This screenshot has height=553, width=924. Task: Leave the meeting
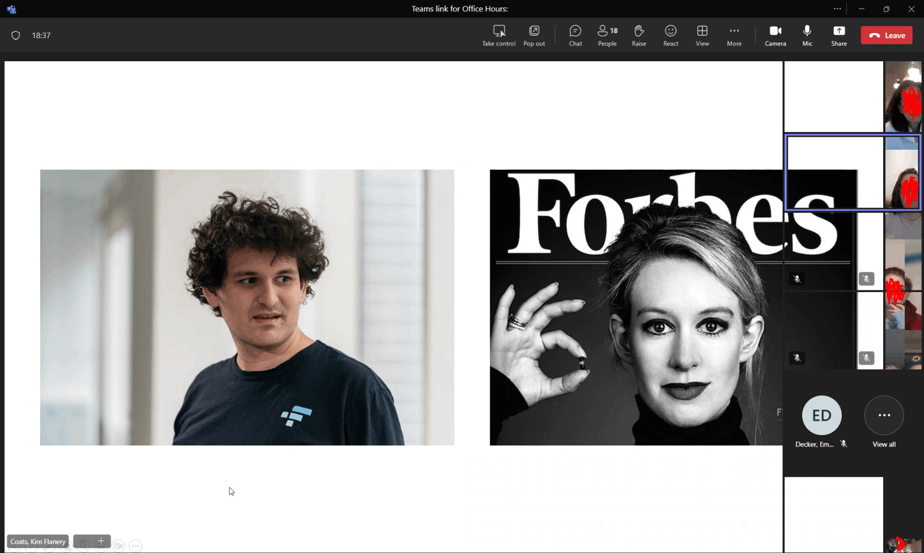tap(886, 35)
